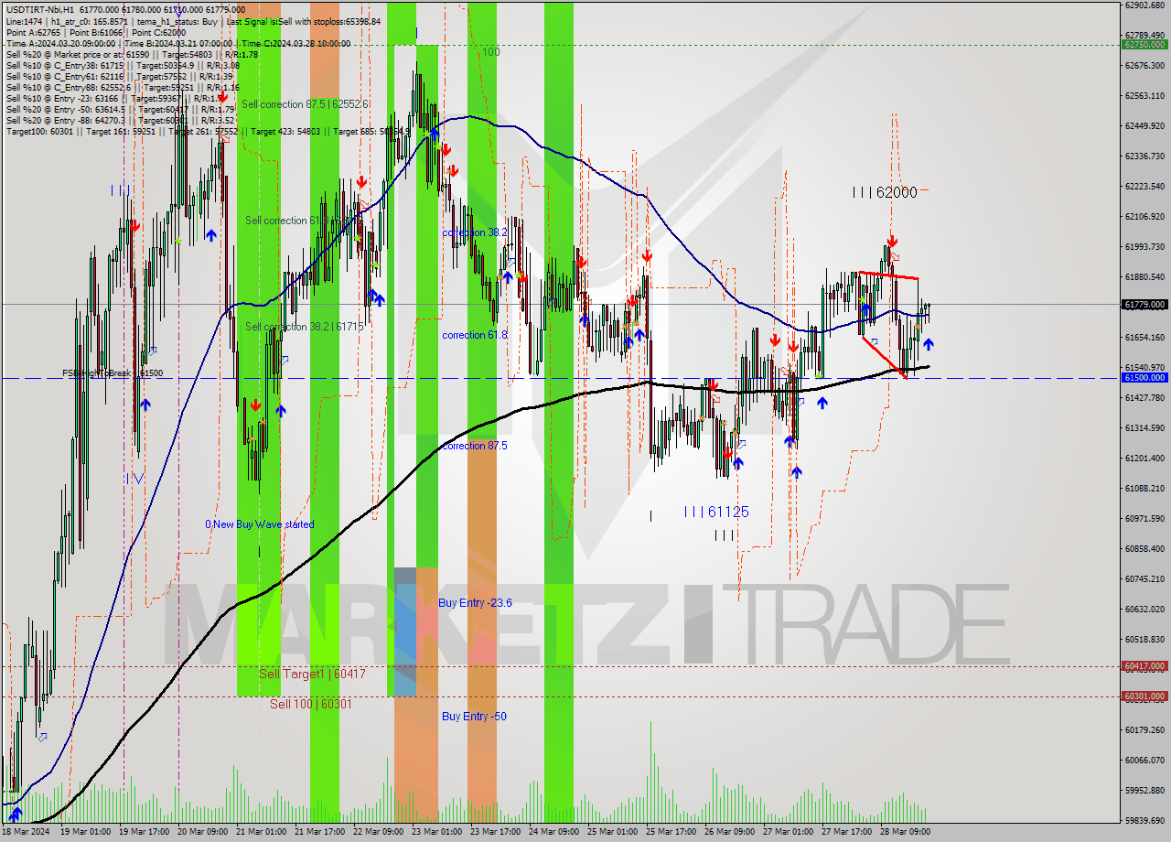
Task: Click the 61201.400 price axis value
Action: coord(1144,459)
